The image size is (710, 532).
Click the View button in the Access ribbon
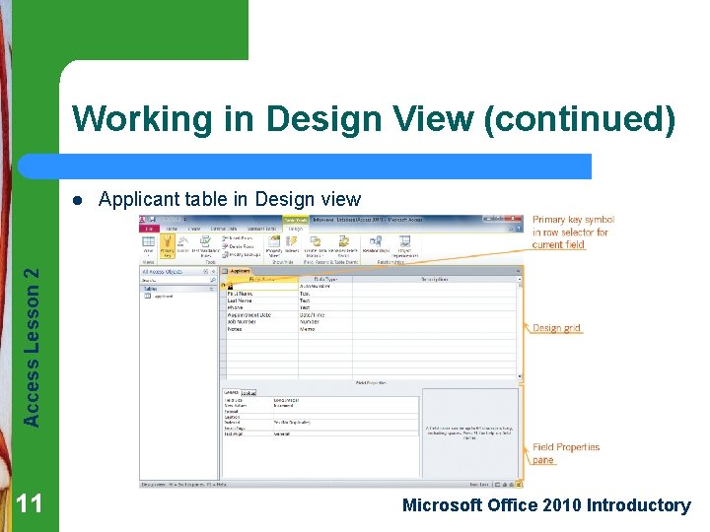[148, 245]
